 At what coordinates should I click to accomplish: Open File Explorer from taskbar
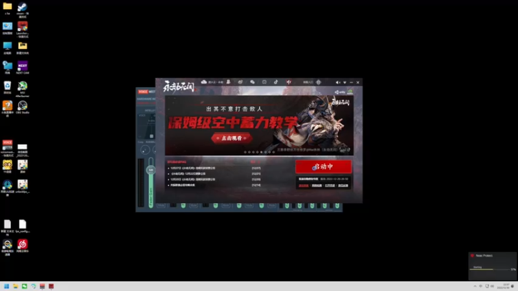[15, 286]
